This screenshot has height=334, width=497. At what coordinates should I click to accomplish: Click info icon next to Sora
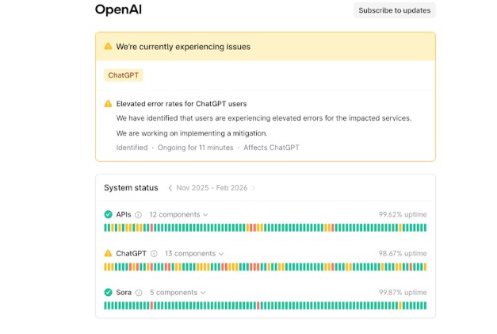pyautogui.click(x=139, y=292)
